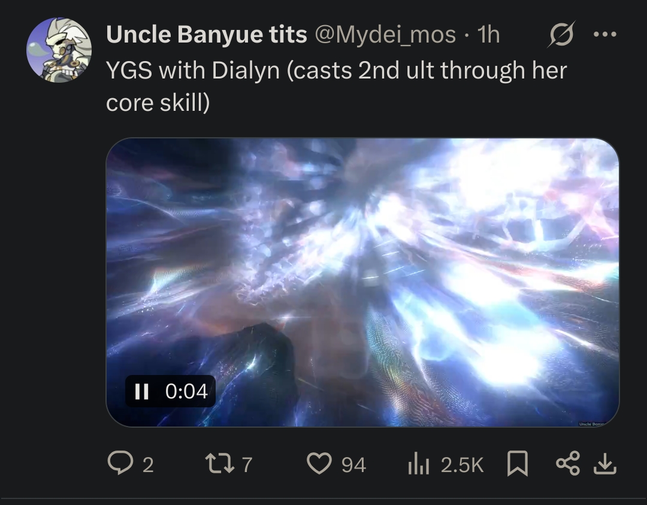Open the repost arrows menu

click(220, 463)
